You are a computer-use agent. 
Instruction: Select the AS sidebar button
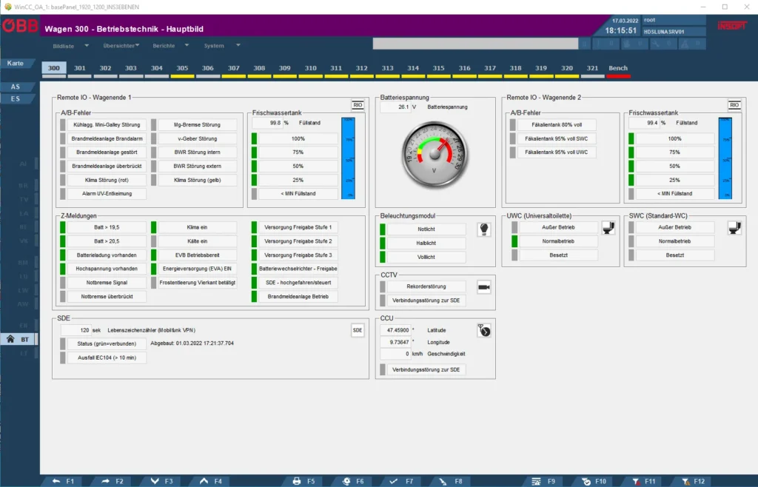tap(16, 87)
